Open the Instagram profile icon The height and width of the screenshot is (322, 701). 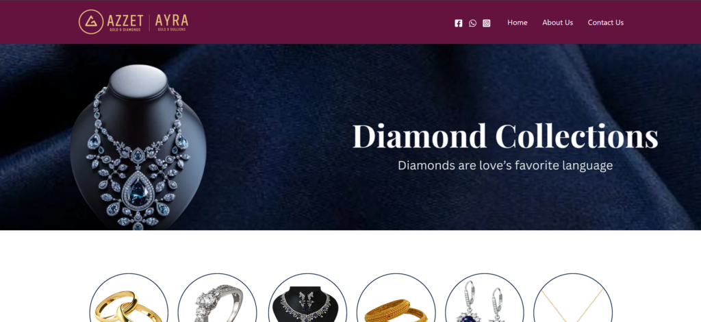coord(487,23)
